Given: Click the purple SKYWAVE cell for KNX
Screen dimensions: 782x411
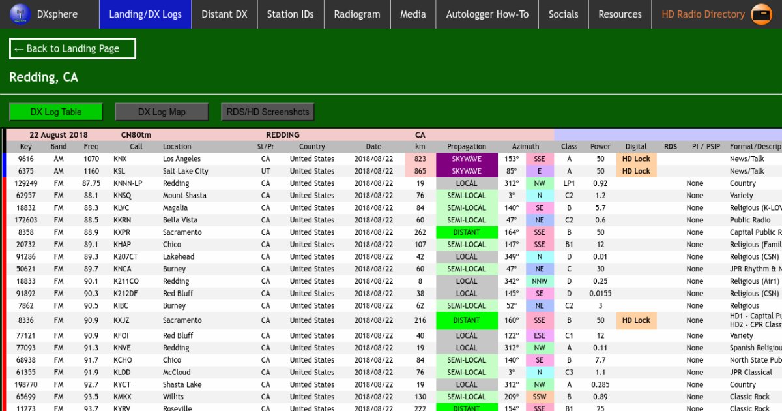Looking at the screenshot, I should (x=466, y=159).
